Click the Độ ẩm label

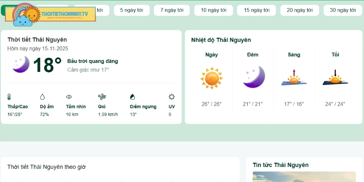pyautogui.click(x=47, y=106)
